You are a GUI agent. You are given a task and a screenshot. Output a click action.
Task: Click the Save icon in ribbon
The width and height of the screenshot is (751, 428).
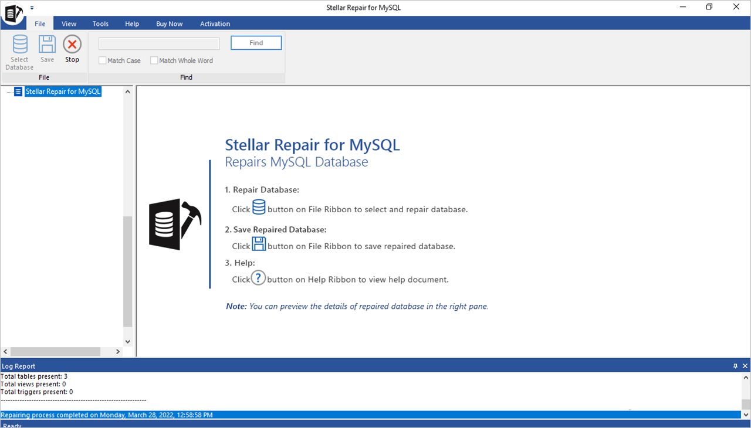(x=47, y=45)
